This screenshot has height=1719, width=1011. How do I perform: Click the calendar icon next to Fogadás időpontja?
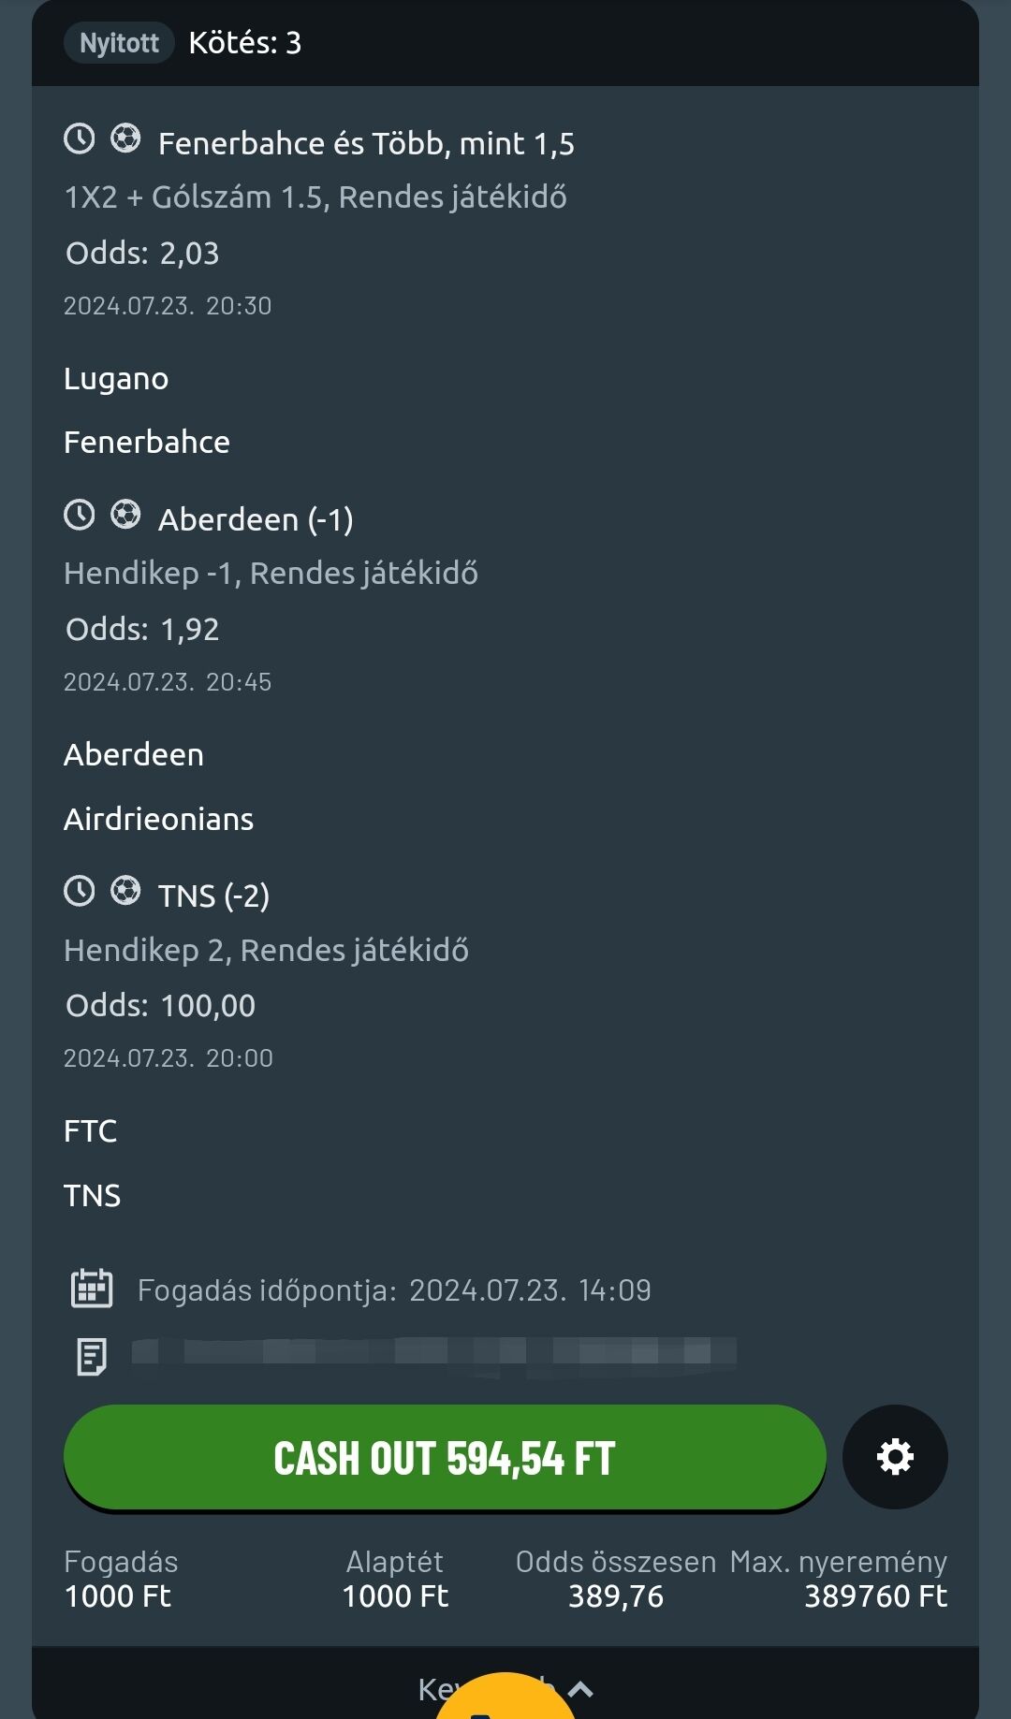(92, 1289)
